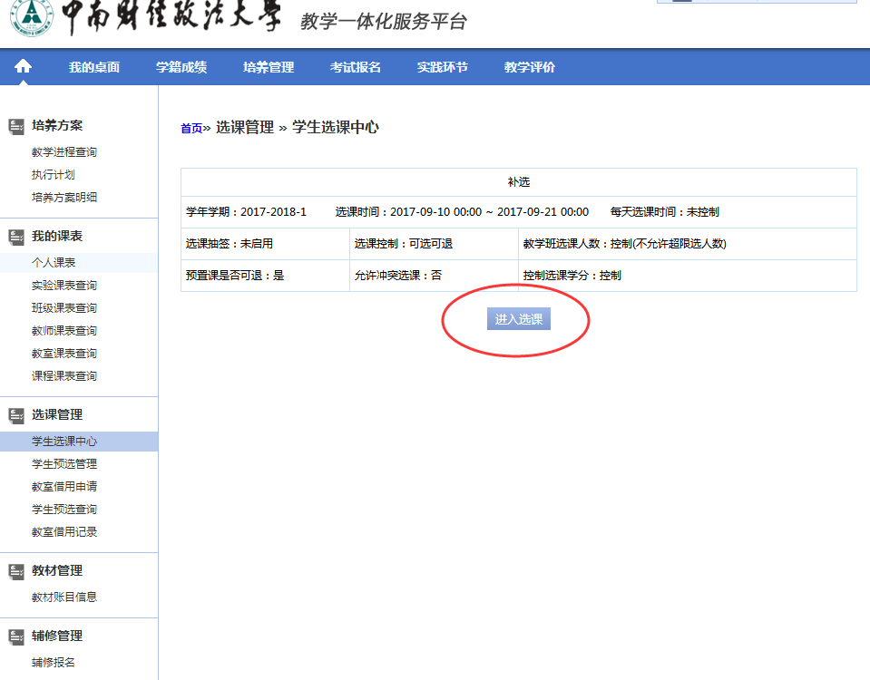Open the 学籍成绩 navigation menu
Image resolution: width=870 pixels, height=680 pixels.
[181, 67]
